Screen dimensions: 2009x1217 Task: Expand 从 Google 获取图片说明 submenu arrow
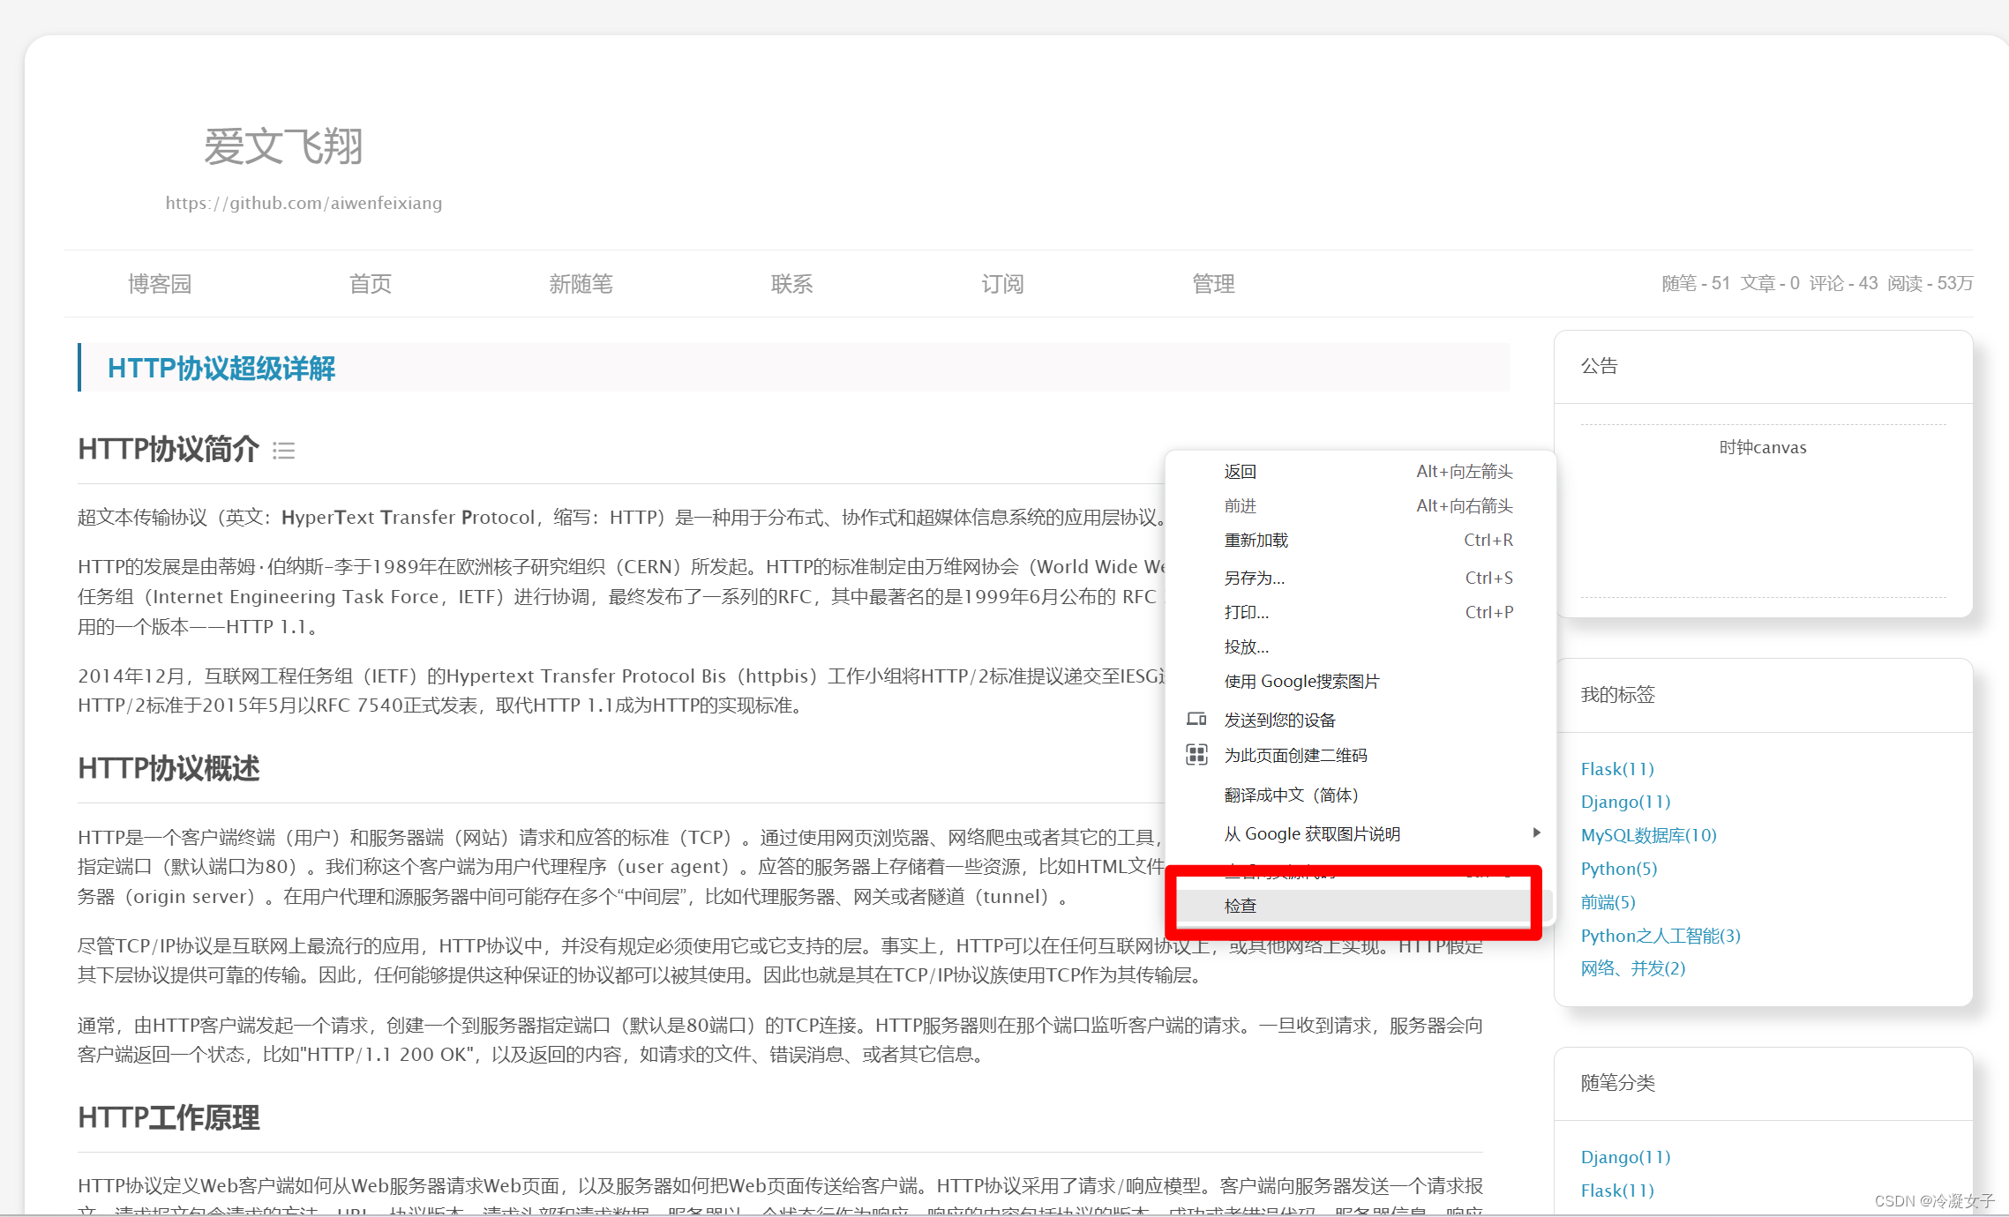(1536, 833)
